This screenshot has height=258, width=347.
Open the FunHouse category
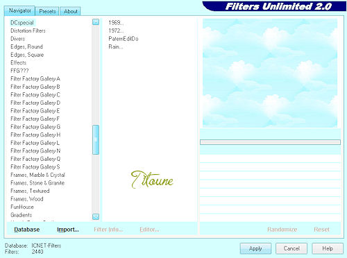pyautogui.click(x=22, y=207)
